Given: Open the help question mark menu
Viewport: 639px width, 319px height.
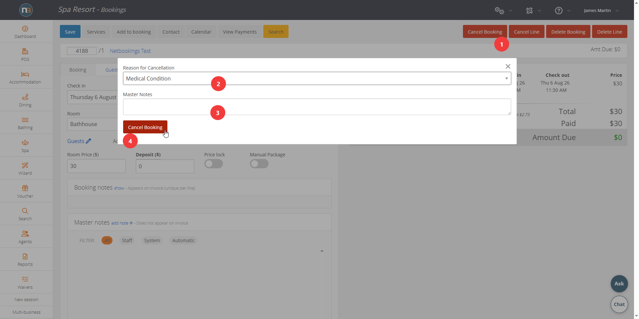Looking at the screenshot, I should [559, 11].
